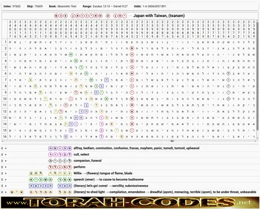Grab the drag handle of the 'perform' row
260x209 pixels.
(2, 167)
